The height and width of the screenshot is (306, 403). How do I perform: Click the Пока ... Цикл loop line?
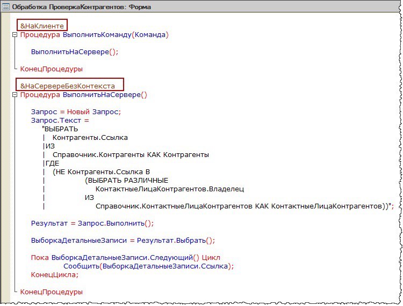pos(125,258)
